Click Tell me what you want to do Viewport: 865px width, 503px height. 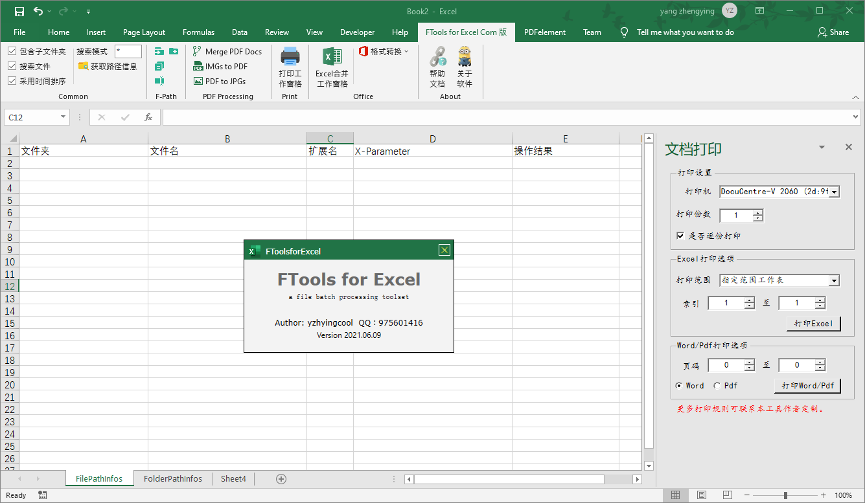(x=686, y=32)
